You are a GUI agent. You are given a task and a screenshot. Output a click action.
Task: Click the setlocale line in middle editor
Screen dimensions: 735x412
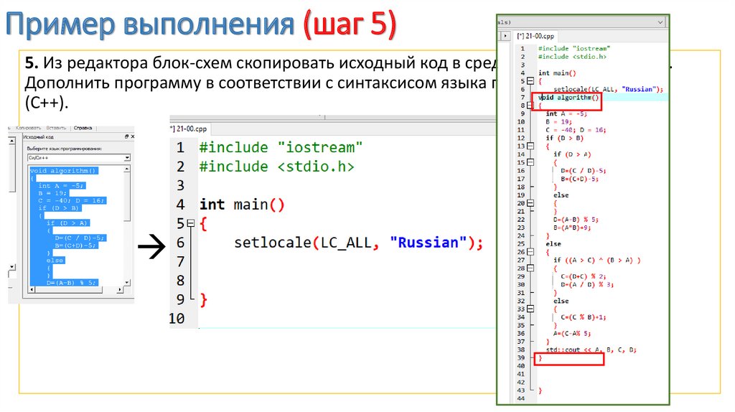coord(358,243)
